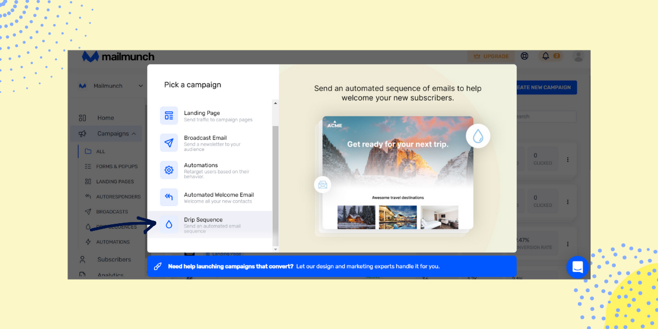Open the help lifebuoy icon

(x=525, y=56)
